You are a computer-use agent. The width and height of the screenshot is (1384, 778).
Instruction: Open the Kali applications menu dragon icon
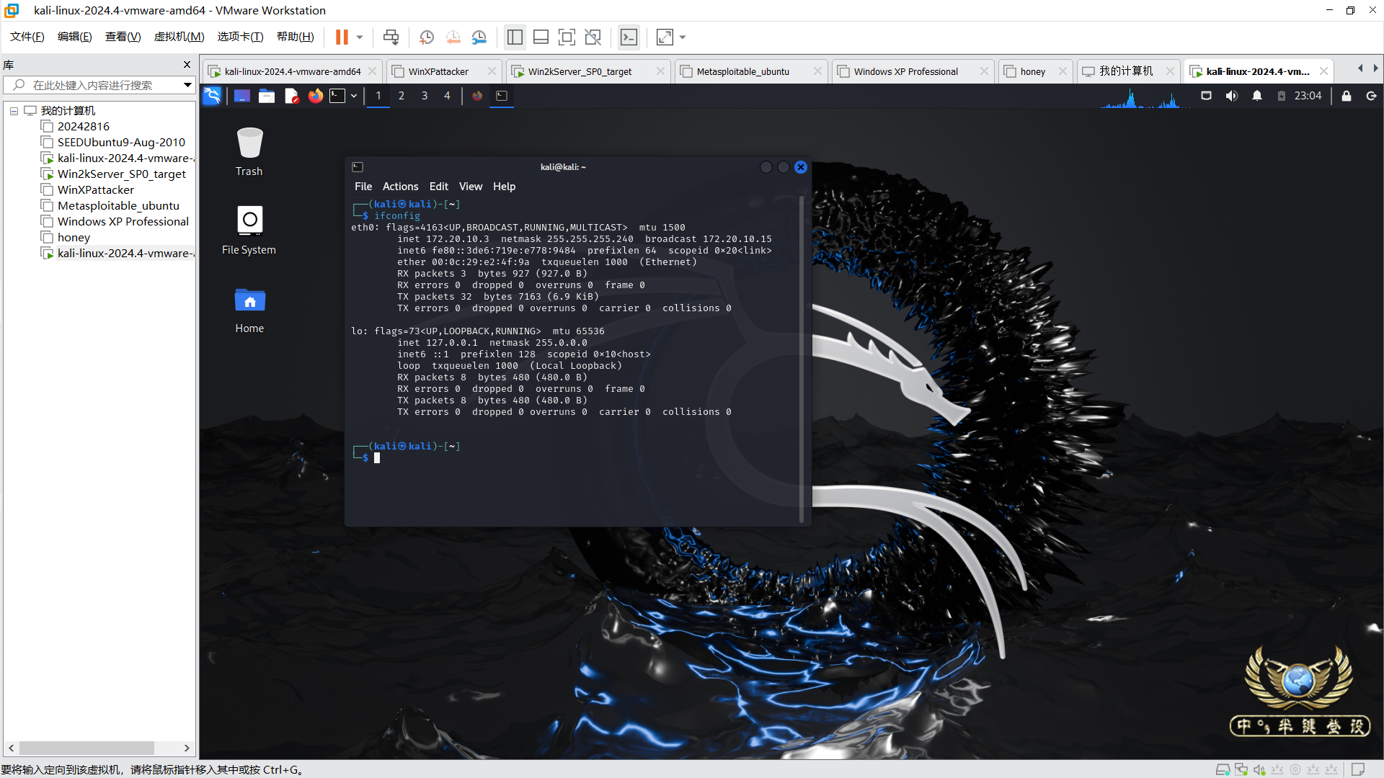tap(212, 96)
